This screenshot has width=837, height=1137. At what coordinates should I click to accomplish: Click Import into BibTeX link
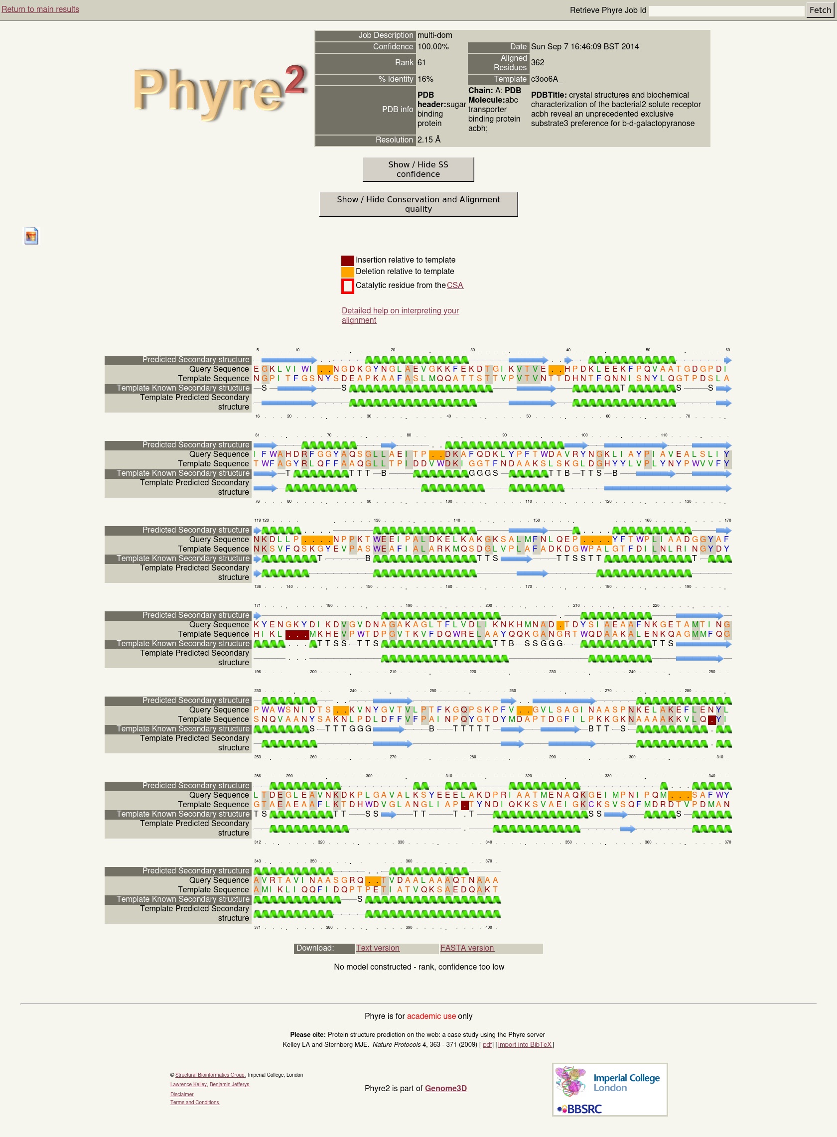pos(525,1044)
